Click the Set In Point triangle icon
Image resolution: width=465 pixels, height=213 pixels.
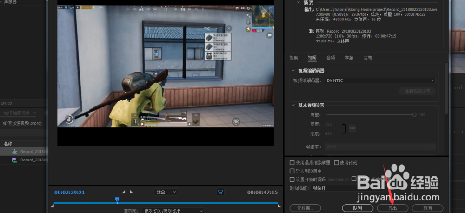point(124,192)
